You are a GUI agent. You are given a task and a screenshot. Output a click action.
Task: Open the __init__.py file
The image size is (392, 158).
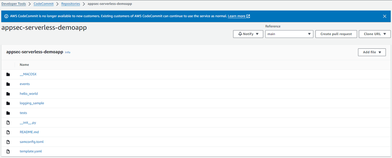28,123
